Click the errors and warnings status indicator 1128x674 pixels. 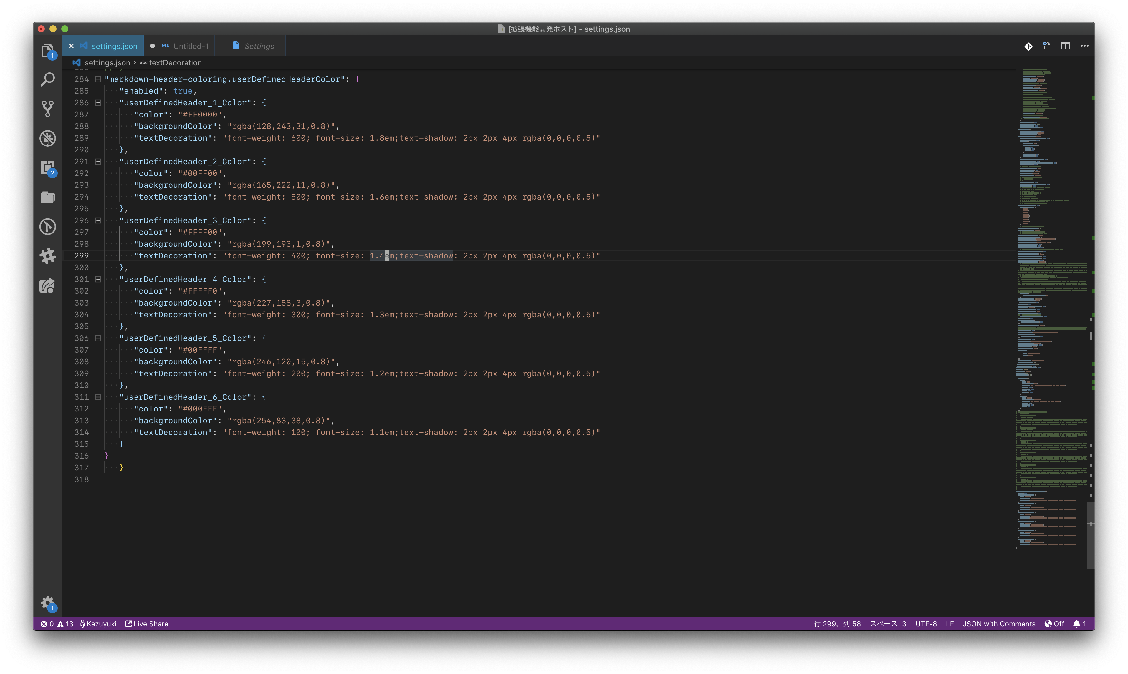click(57, 624)
